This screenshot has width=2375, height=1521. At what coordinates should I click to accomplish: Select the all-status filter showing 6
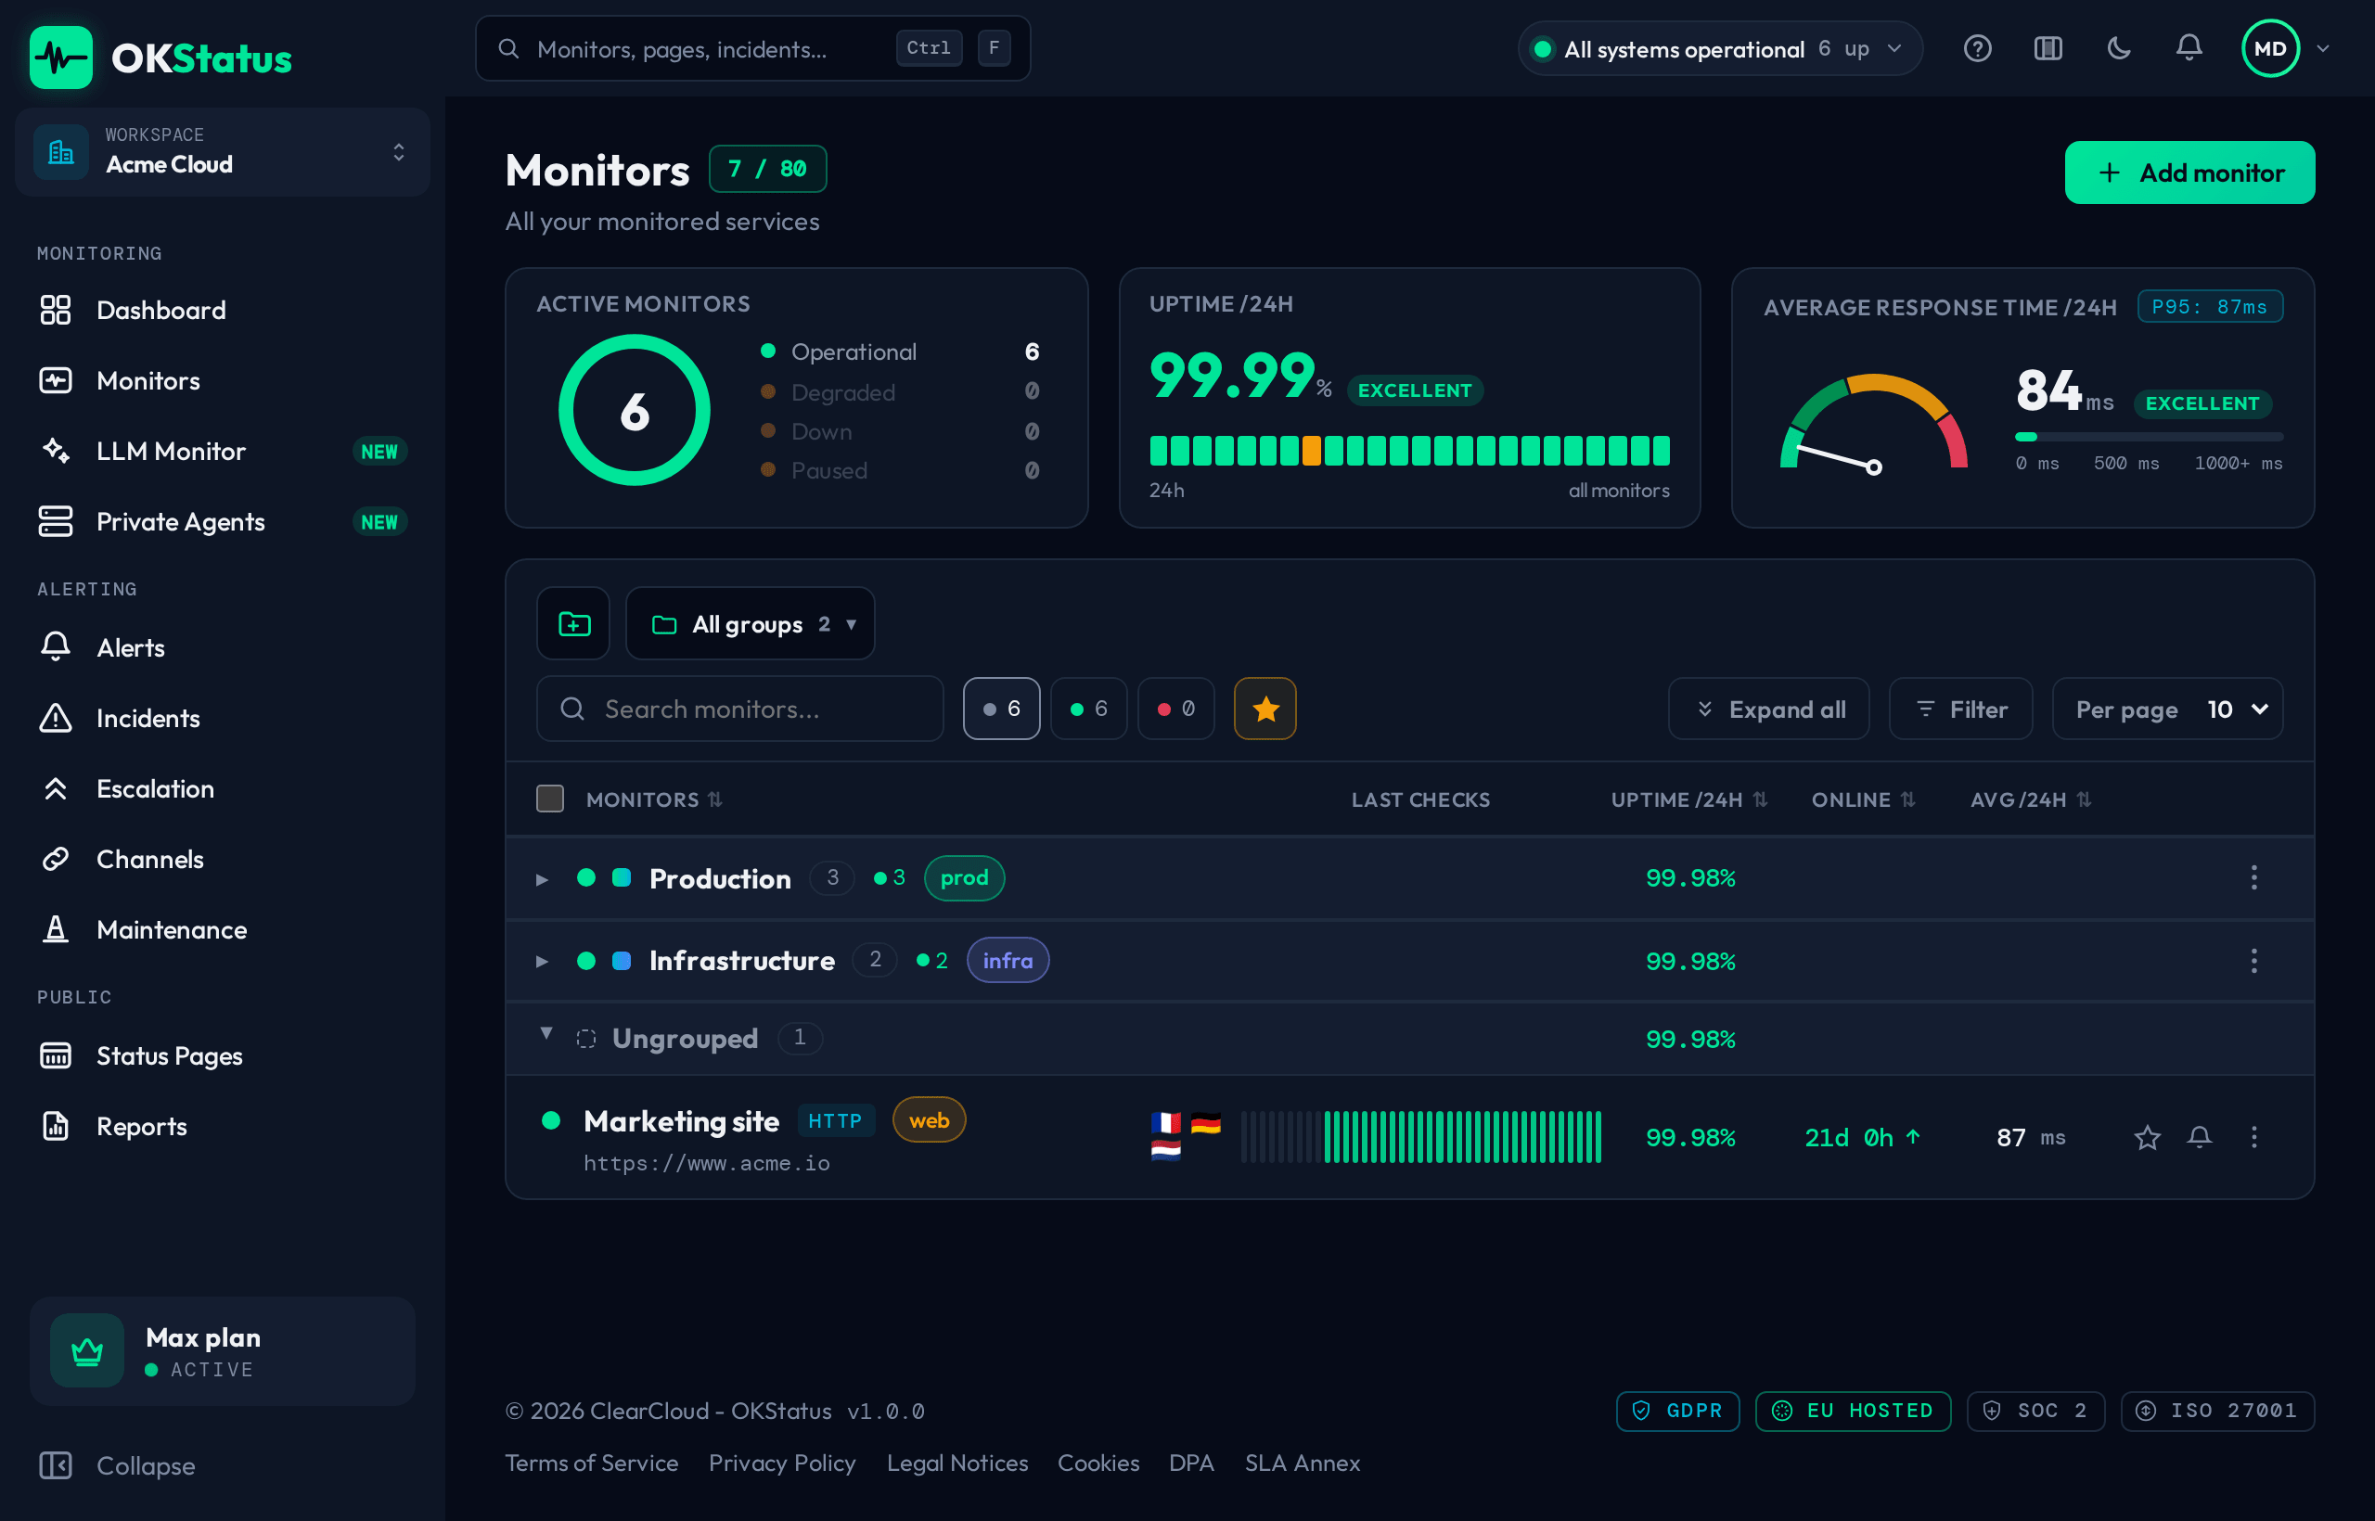click(1002, 709)
